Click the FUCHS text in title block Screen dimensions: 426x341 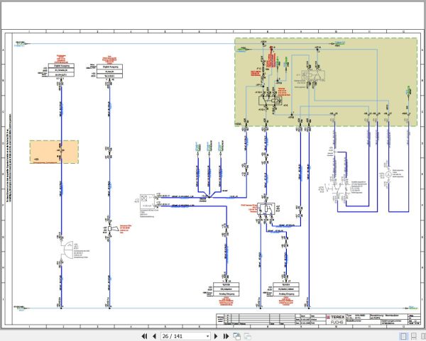click(x=337, y=322)
